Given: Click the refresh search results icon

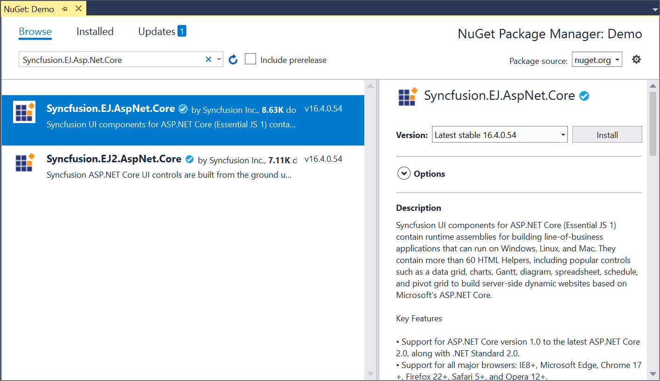Looking at the screenshot, I should 233,59.
